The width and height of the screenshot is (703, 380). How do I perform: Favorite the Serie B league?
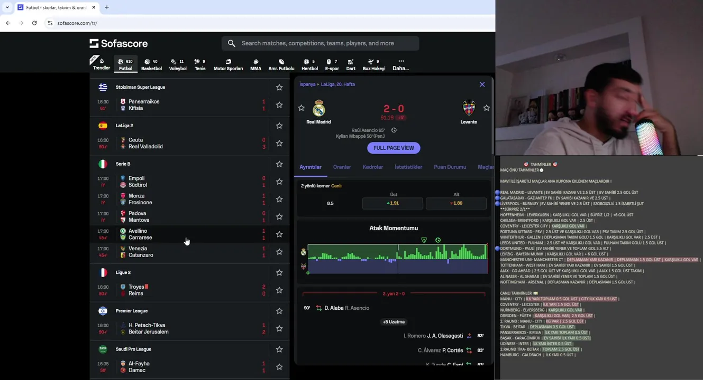click(279, 164)
